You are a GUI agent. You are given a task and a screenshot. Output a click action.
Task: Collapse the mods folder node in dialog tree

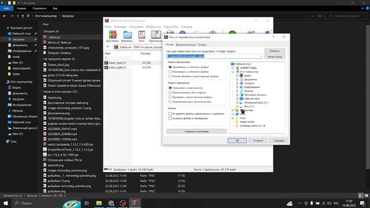click(232, 118)
